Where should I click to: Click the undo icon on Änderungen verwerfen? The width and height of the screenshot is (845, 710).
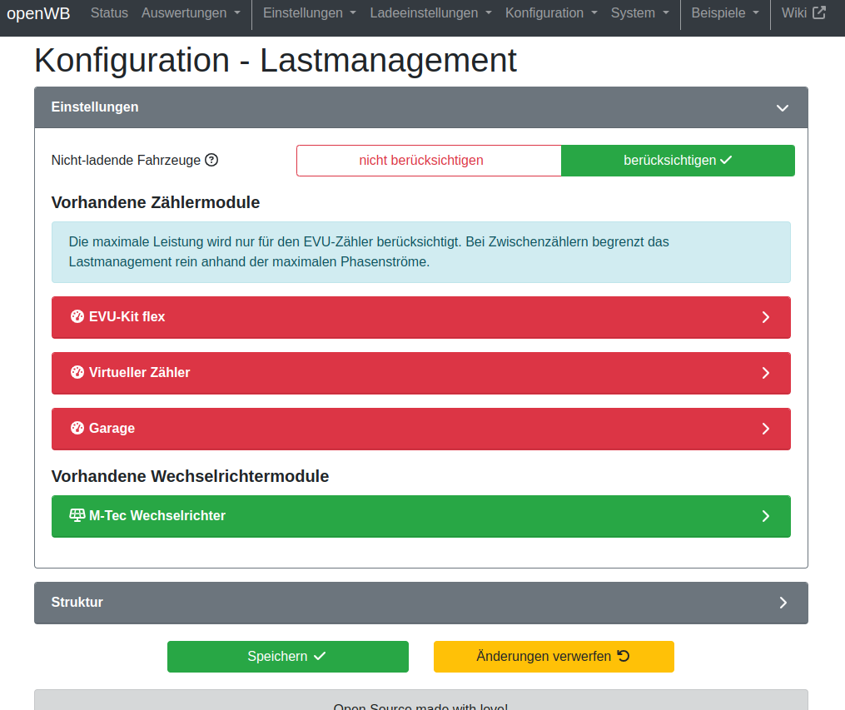[x=624, y=657]
